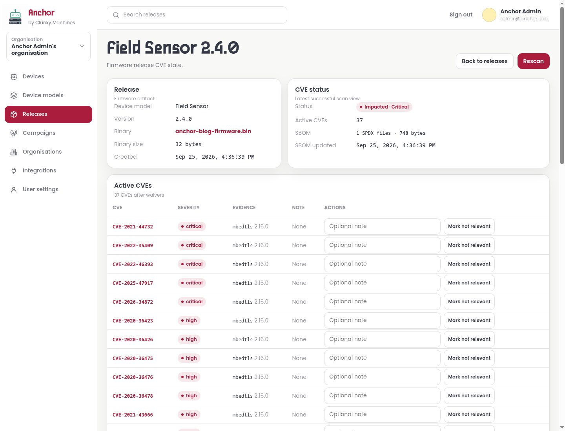
Task: Click note field for CVE-2020-36423
Action: point(382,321)
